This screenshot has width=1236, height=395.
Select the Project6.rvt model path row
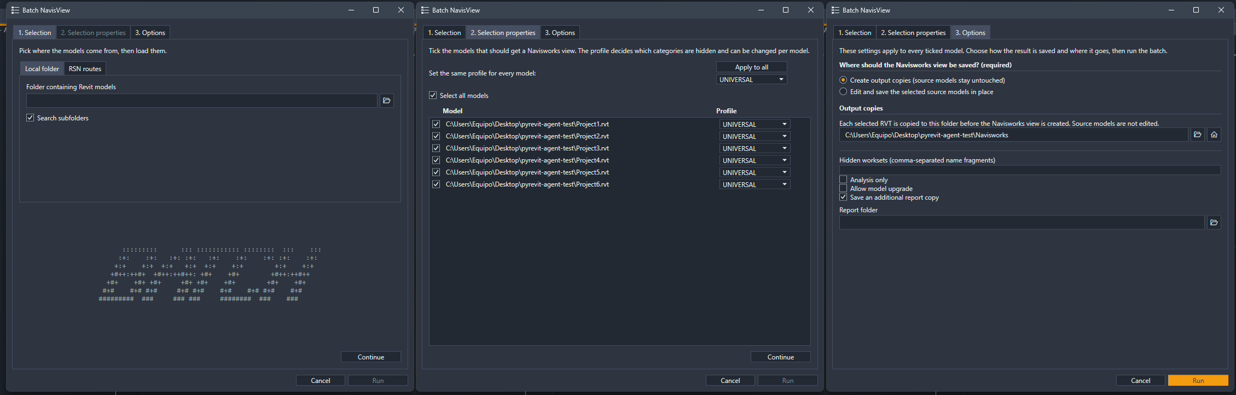(x=527, y=184)
